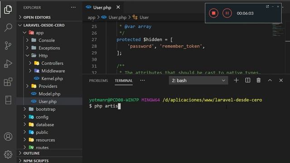The height and width of the screenshot is (163, 290).
Task: Switch to the Problems panel tab
Action: 98,81
